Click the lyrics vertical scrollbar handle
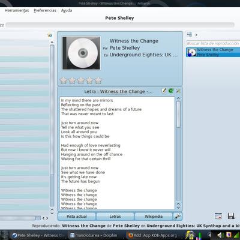The width and height of the screenshot is (240, 240). [178, 114]
